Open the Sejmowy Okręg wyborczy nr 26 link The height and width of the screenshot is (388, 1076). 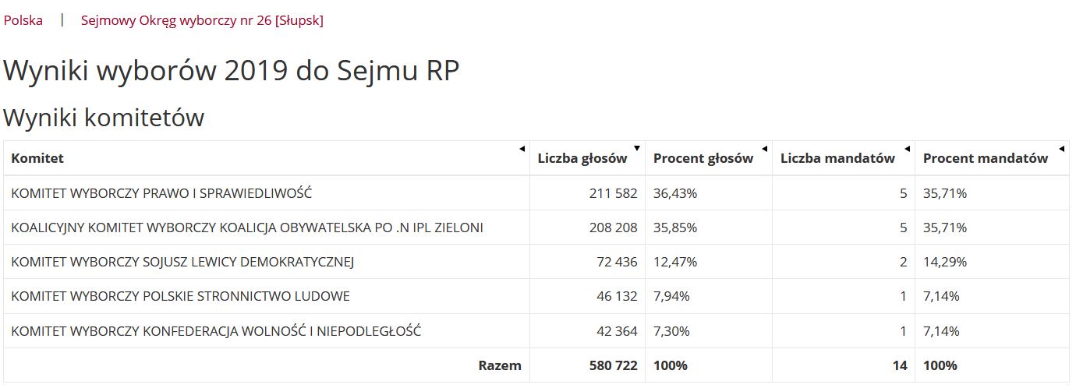202,20
